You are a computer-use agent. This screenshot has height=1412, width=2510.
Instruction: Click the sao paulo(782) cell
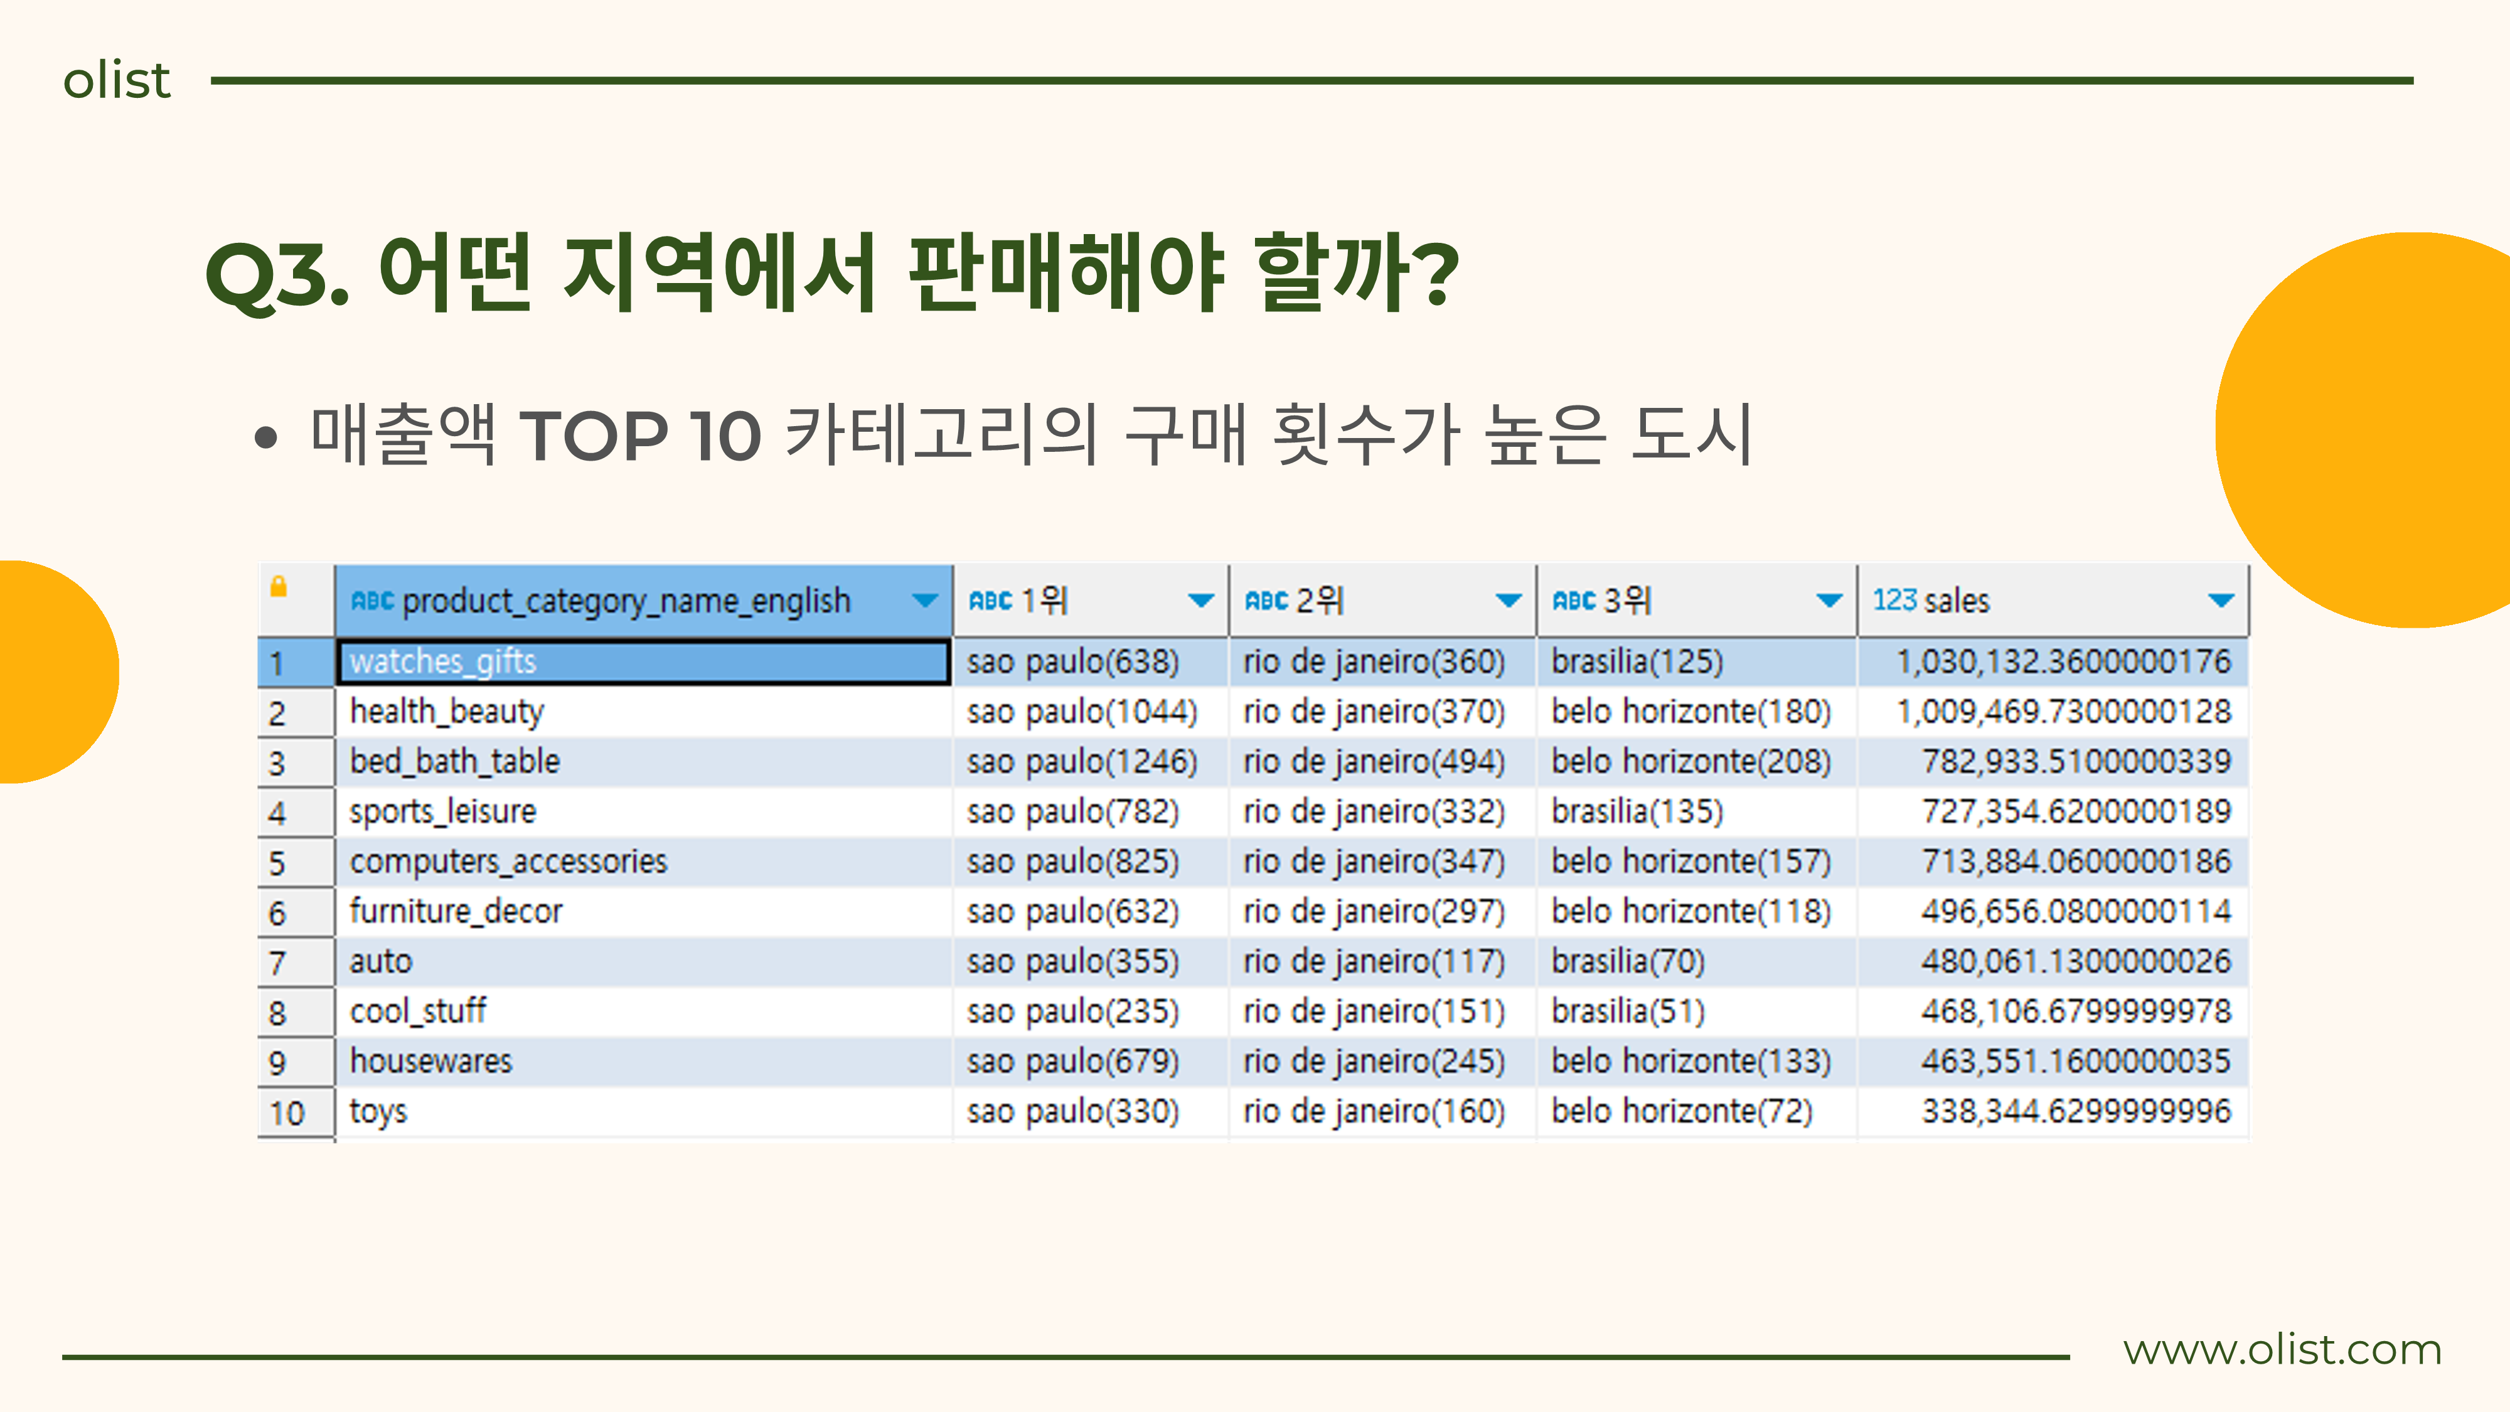1091,811
